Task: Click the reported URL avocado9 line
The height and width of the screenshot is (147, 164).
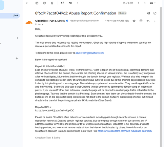Action: coord(54,111)
